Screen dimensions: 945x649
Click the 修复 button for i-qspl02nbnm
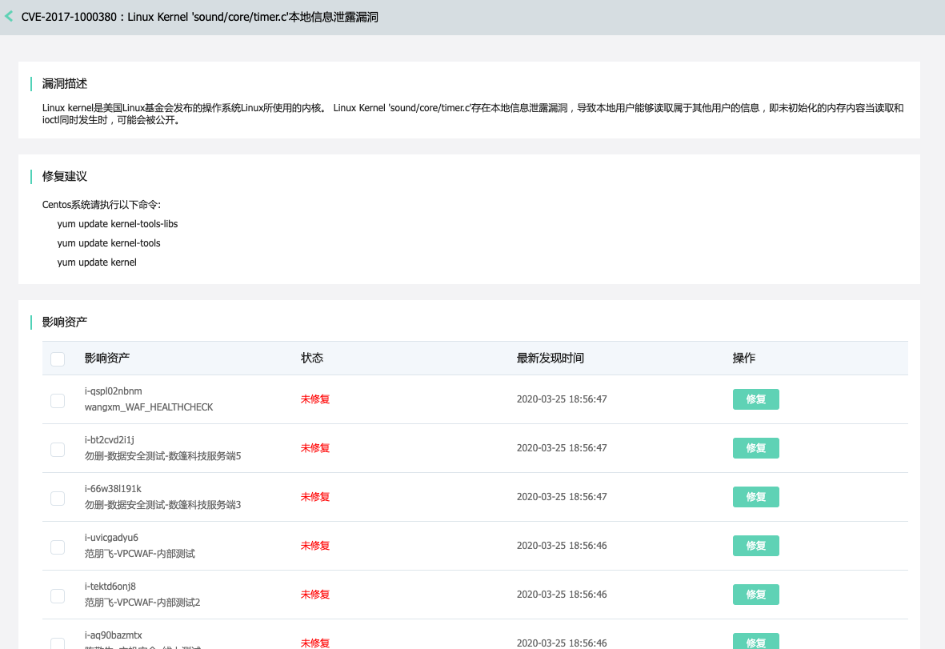pos(755,399)
